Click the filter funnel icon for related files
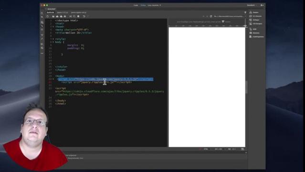Image resolution: width=305 pixels, height=172 pixels. 245,12
